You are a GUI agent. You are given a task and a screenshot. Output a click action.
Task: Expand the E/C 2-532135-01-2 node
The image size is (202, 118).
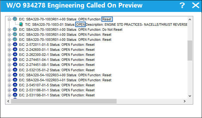9,70
